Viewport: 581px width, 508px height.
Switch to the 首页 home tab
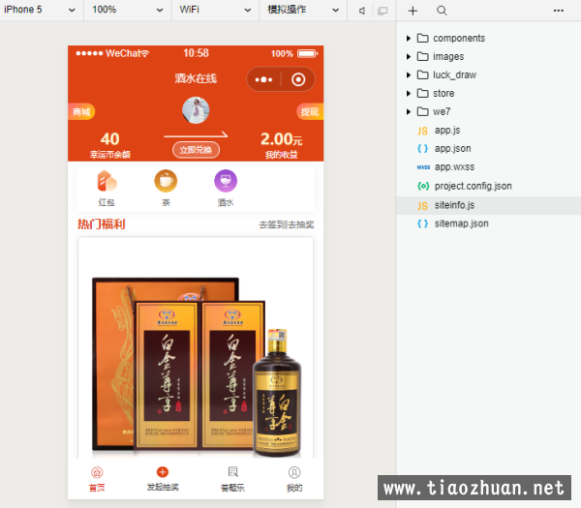point(97,479)
